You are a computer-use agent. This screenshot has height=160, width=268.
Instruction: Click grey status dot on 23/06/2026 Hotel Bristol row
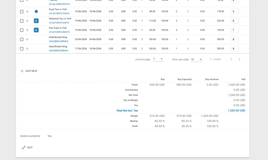(x=27, y=39)
